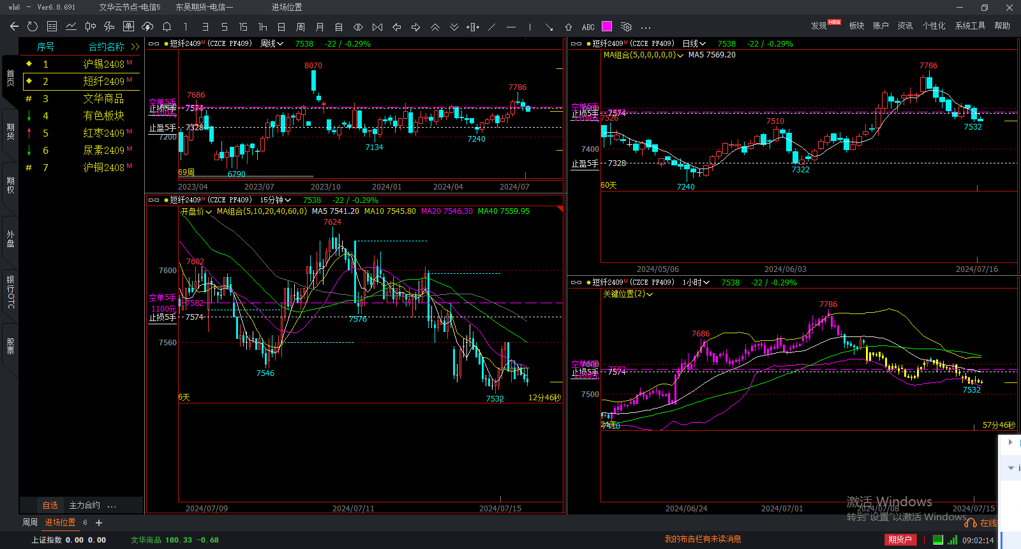Image resolution: width=1021 pixels, height=549 pixels.
Task: Open the 1小时 period dropdown
Action: click(696, 282)
